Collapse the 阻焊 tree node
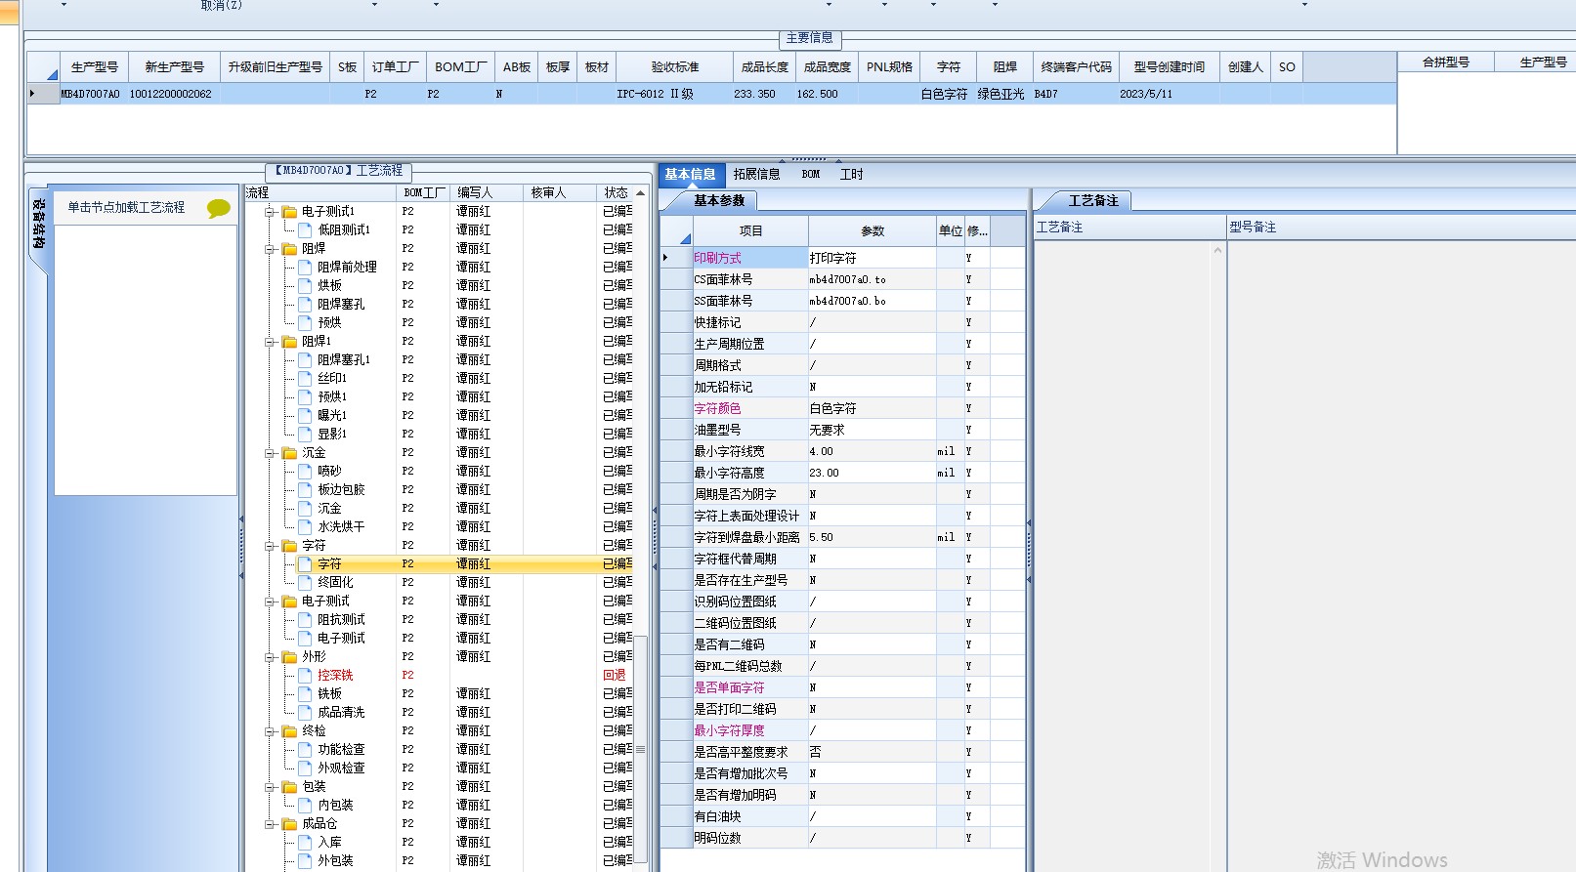1576x872 pixels. [270, 249]
